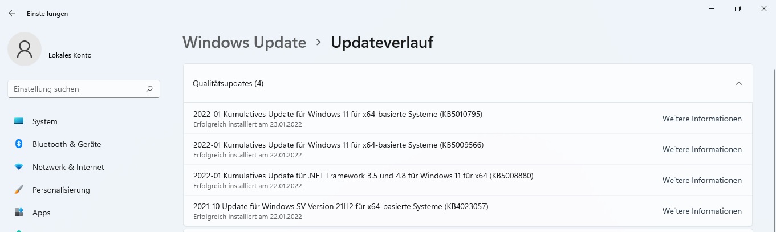Open the Apps icon in the sidebar
This screenshot has height=232, width=776.
(x=19, y=213)
